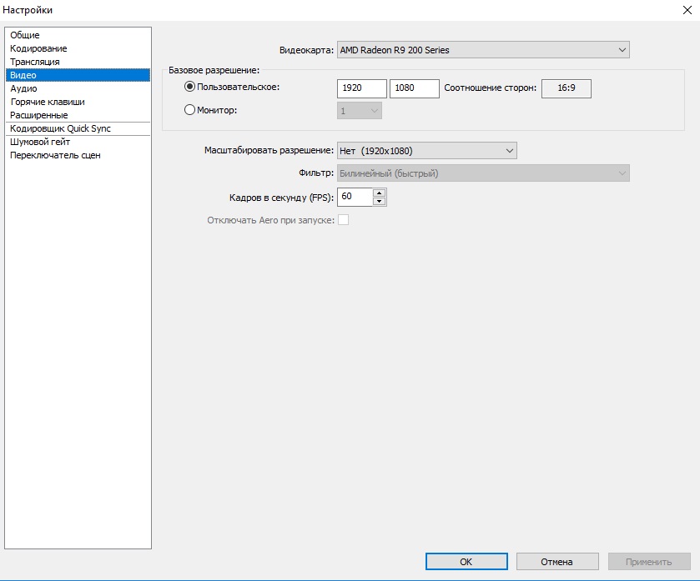
Task: Click the height field showing 1080
Action: pos(414,88)
